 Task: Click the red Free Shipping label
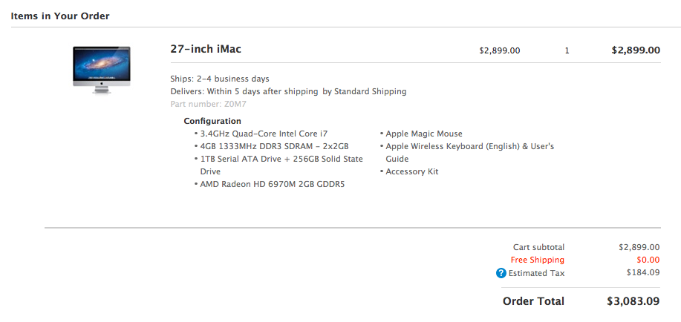click(537, 260)
